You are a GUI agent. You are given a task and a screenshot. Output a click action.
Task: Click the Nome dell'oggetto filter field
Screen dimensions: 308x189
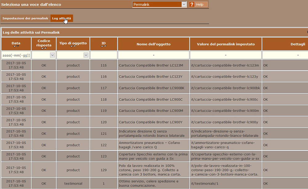pos(154,55)
